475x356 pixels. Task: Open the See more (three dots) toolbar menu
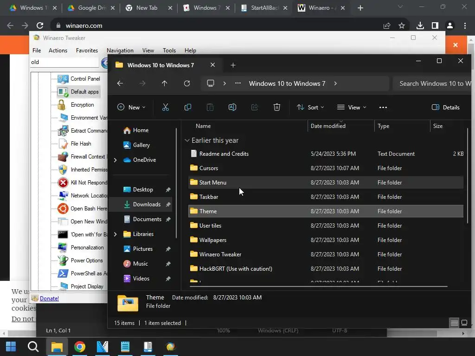pos(383,107)
